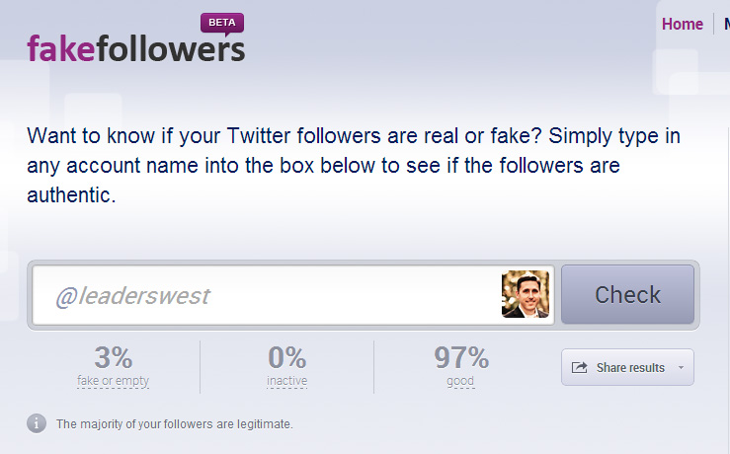Click the purple 'fake' word in logo

click(61, 48)
